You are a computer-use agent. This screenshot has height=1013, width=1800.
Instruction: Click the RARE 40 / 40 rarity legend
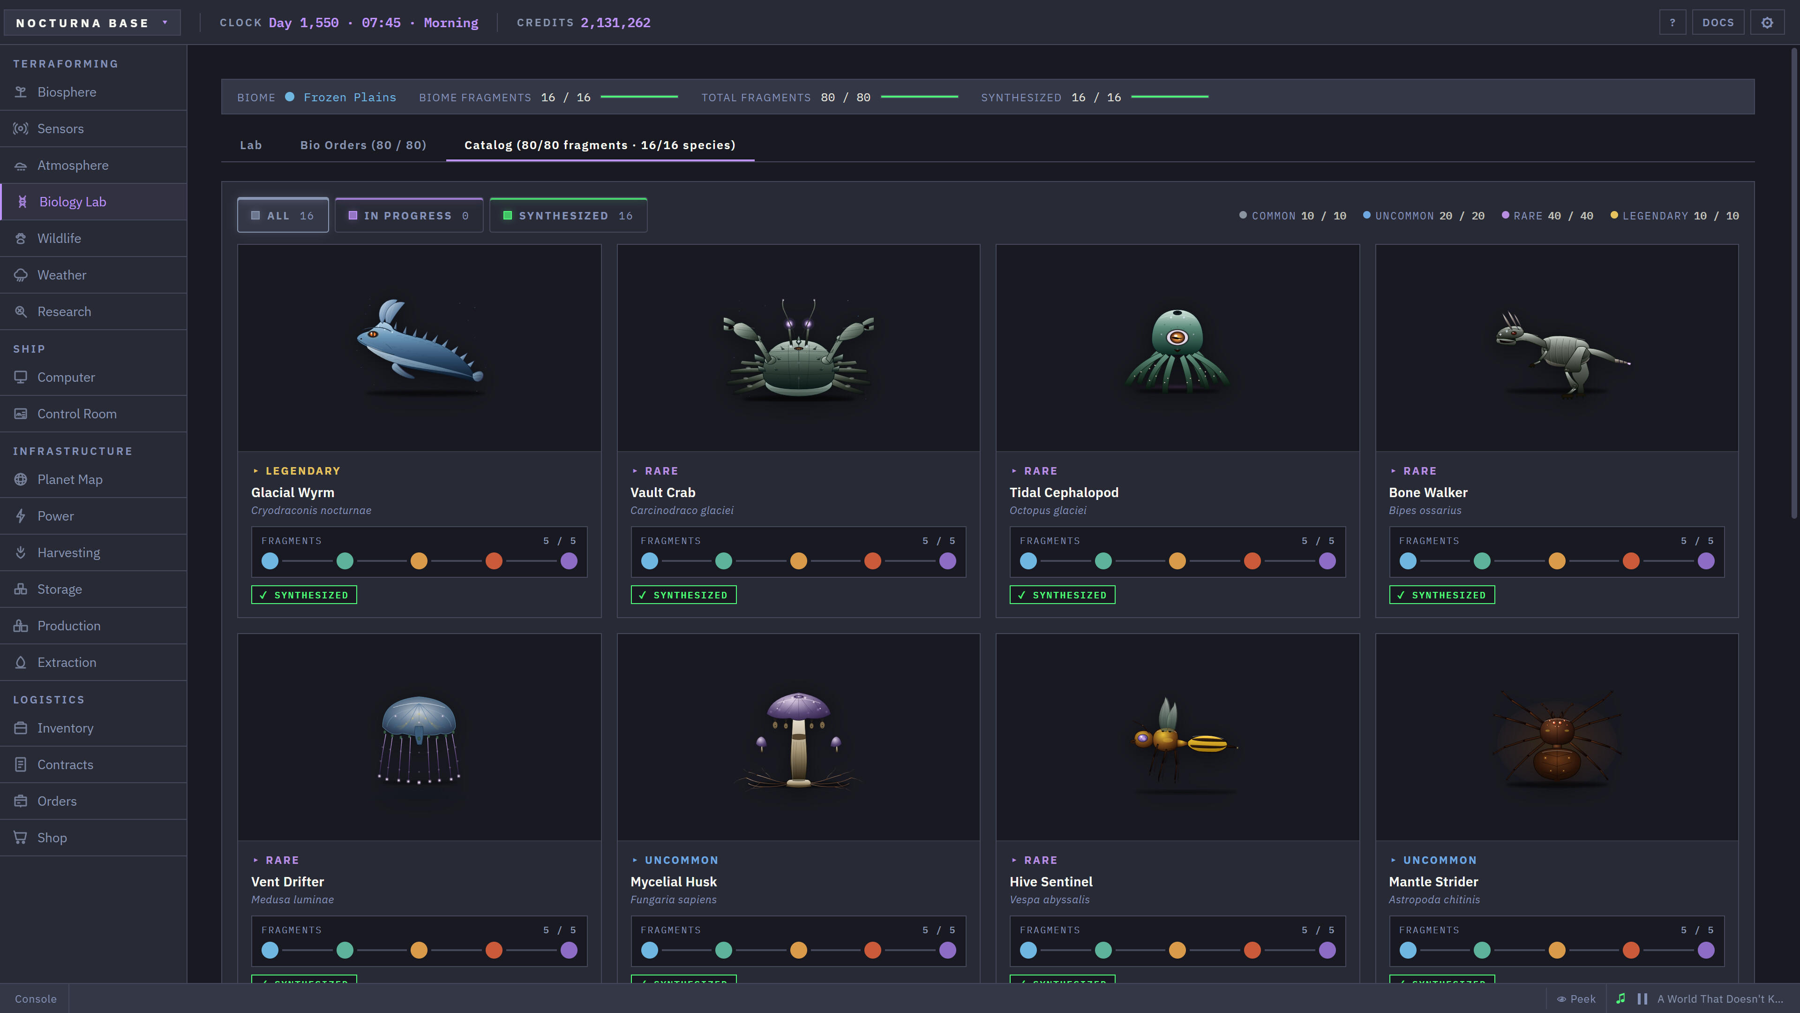[1547, 215]
